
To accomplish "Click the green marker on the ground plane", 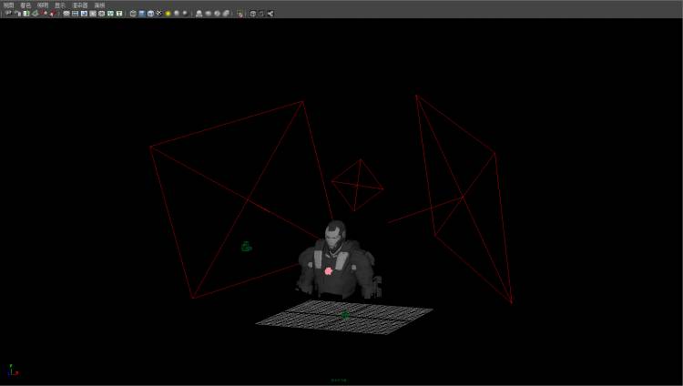I will point(345,315).
